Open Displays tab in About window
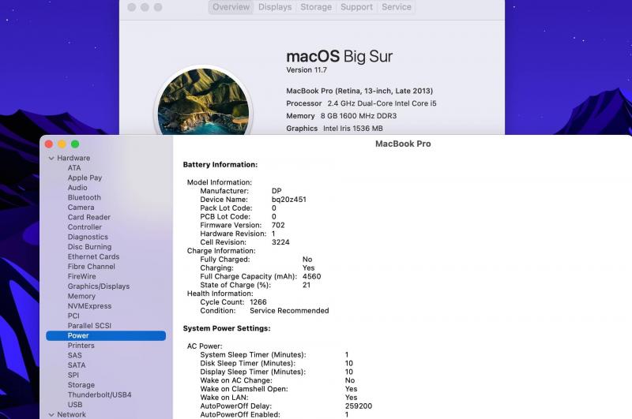The width and height of the screenshot is (632, 419). coord(275,7)
